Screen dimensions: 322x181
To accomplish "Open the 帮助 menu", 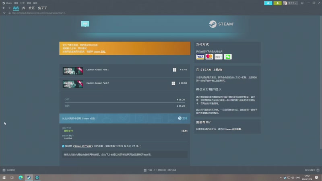I will pyautogui.click(x=35, y=3).
